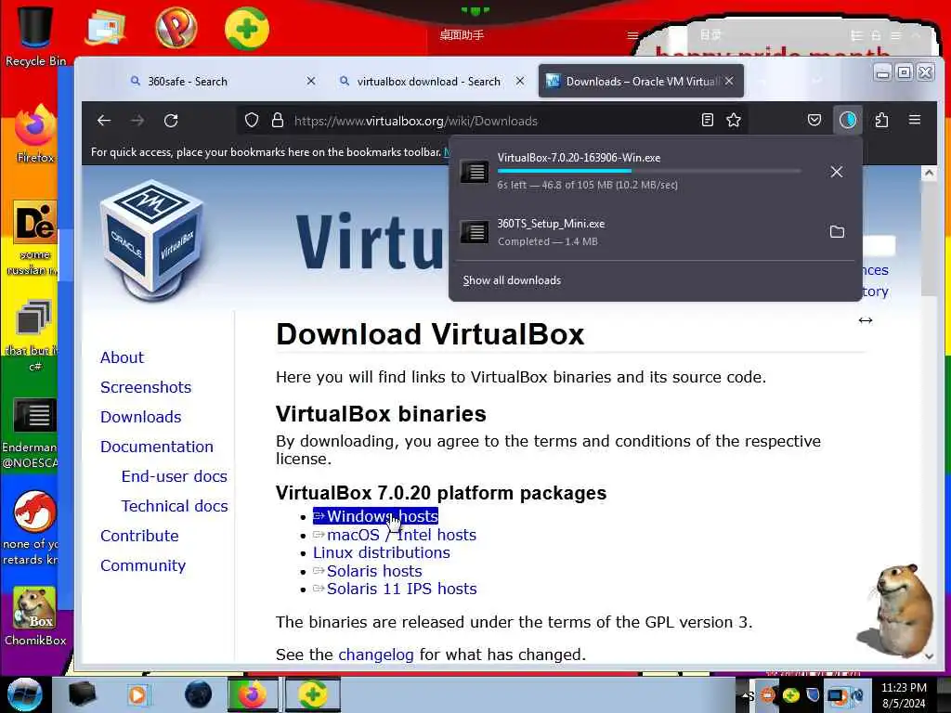Click the Solaris 11 IPS hosts link
The width and height of the screenshot is (951, 713).
coord(395,589)
